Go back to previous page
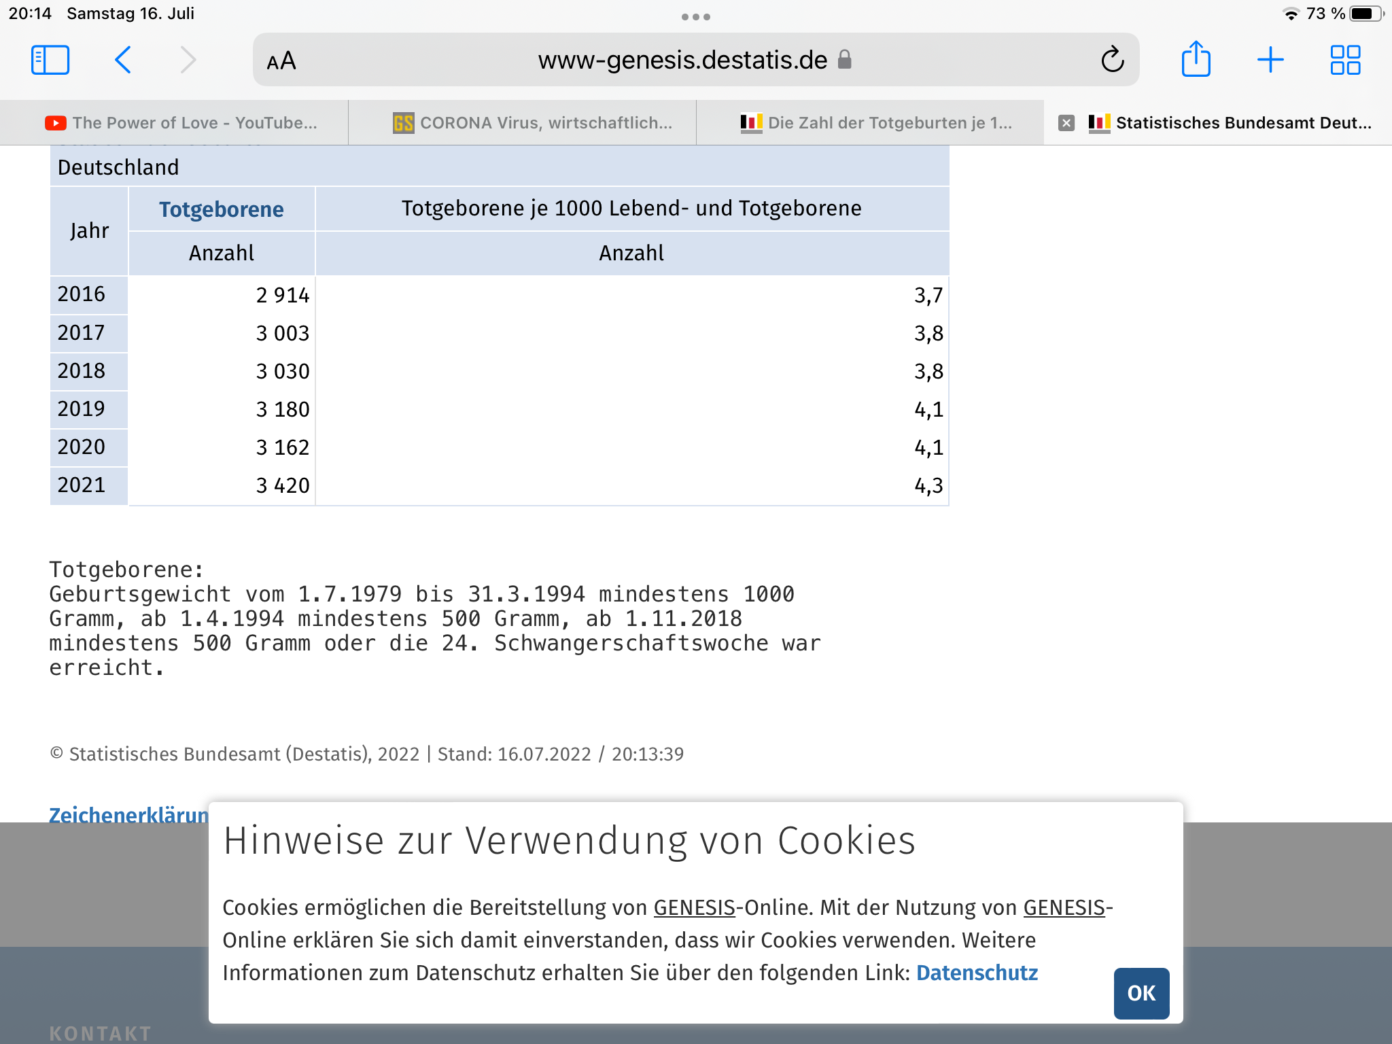Image resolution: width=1392 pixels, height=1044 pixels. (123, 60)
